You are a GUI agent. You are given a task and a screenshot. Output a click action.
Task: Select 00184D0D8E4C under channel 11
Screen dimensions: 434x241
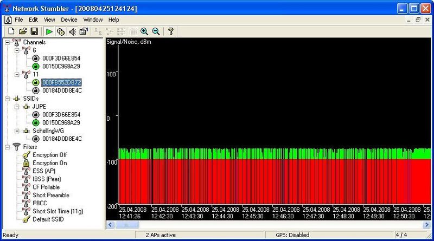click(x=62, y=90)
